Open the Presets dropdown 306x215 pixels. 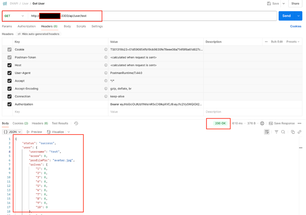[x=293, y=42]
